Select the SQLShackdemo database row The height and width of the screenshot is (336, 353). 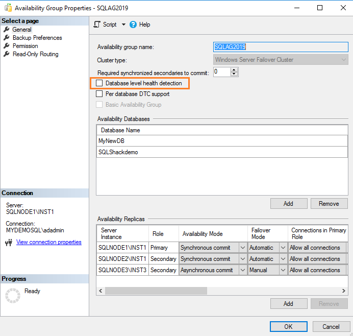tap(222, 152)
